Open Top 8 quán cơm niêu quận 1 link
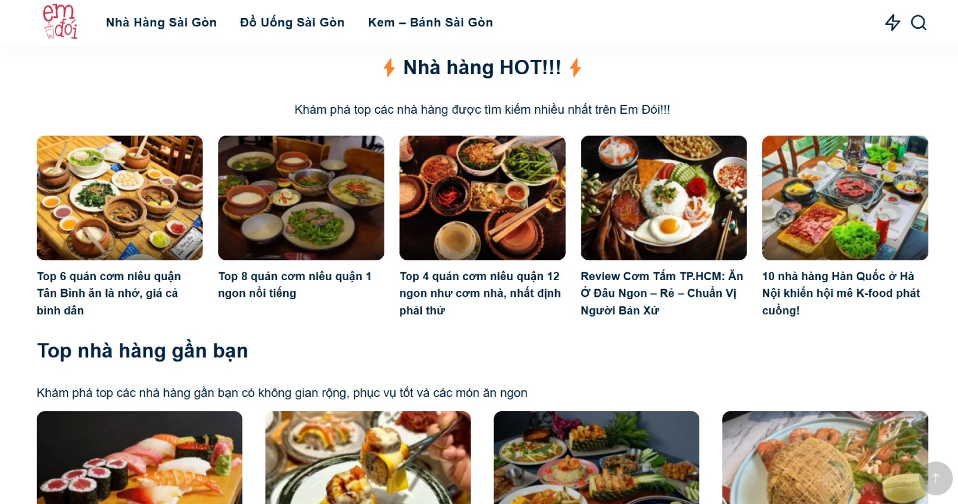 coord(295,284)
